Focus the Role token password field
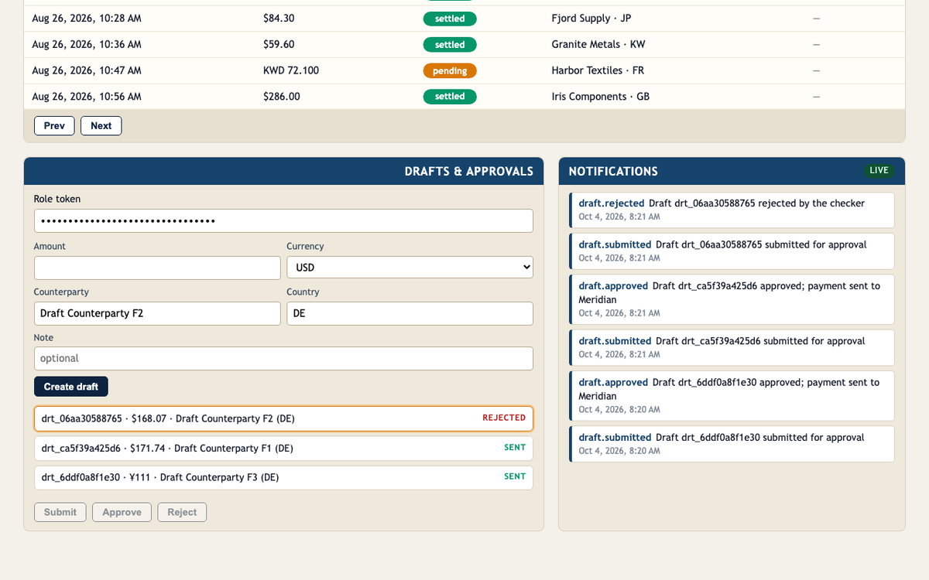 point(283,220)
